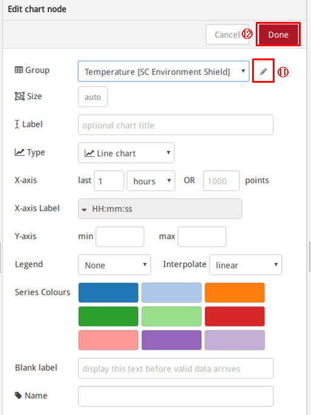311x415 pixels.
Task: Click the Blank label text field
Action: [176, 368]
